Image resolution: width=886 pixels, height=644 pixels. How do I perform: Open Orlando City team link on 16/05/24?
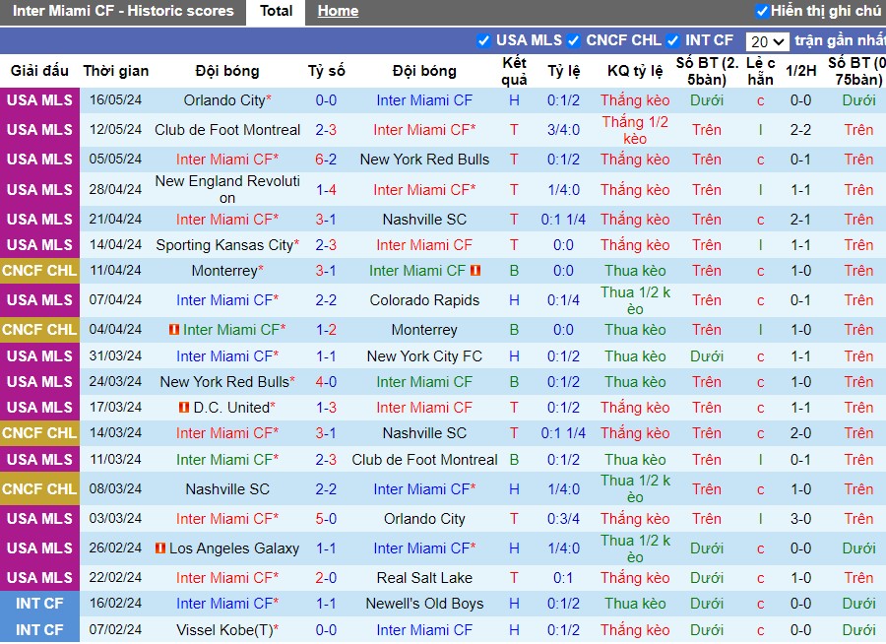224,100
